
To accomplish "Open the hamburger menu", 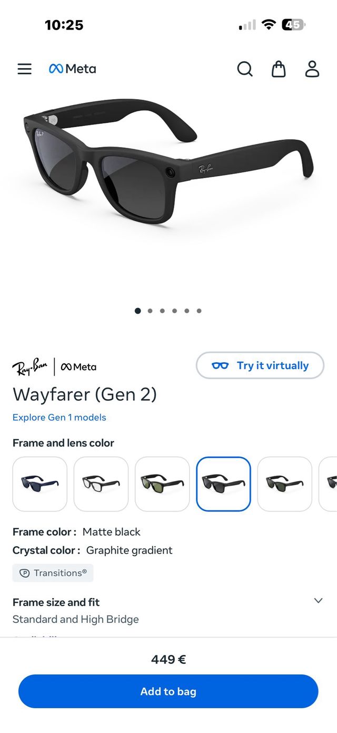I will click(x=24, y=69).
